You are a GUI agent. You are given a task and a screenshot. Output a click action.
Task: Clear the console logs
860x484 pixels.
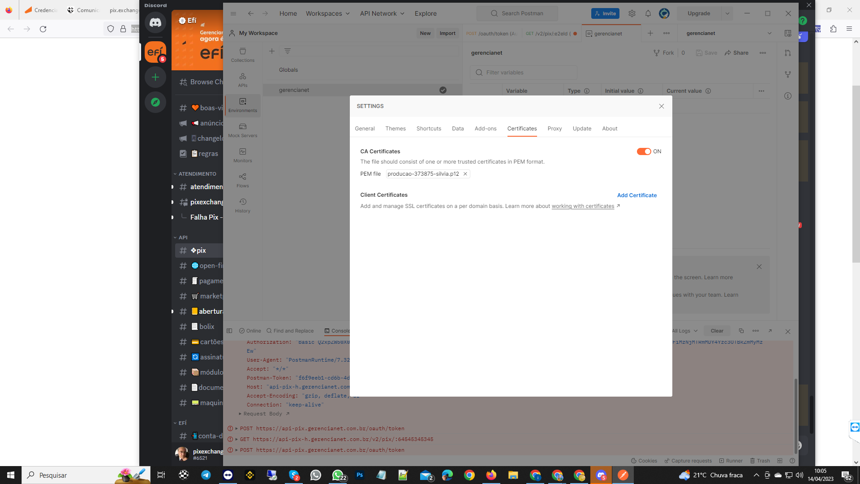click(x=717, y=331)
